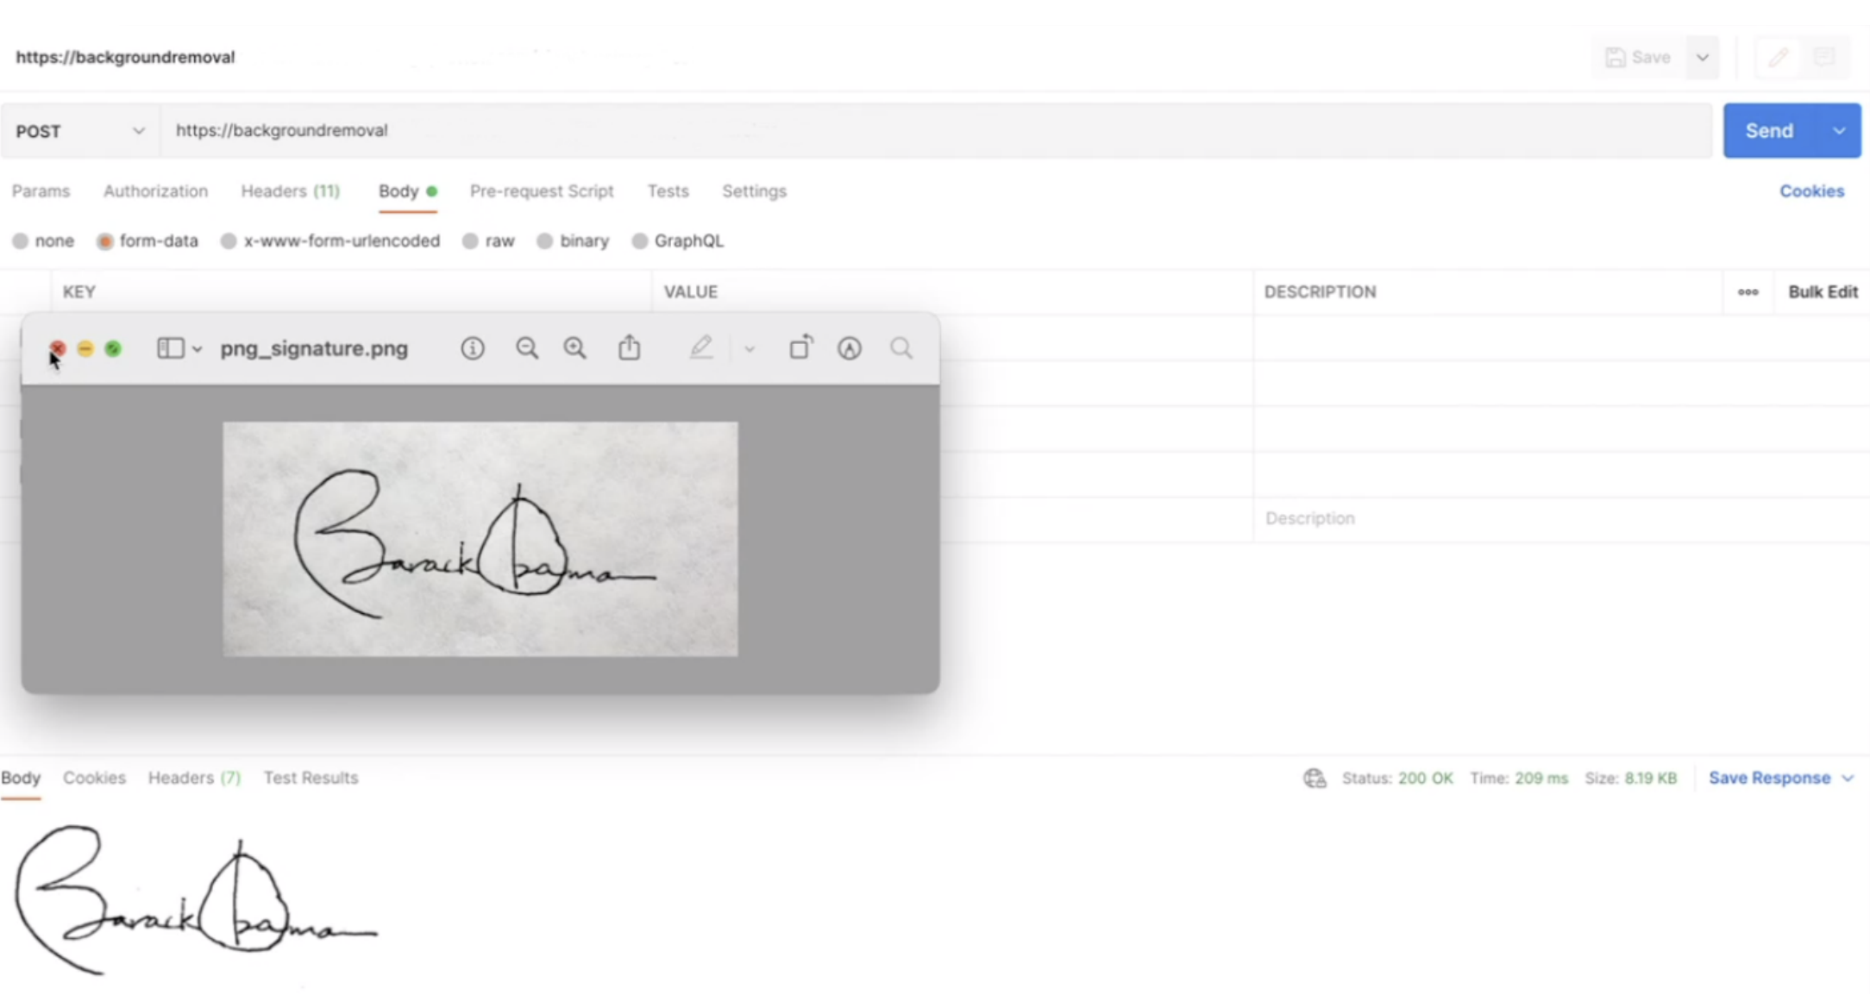The image size is (1870, 995).
Task: Switch to the Authorization tab
Action: click(x=155, y=191)
